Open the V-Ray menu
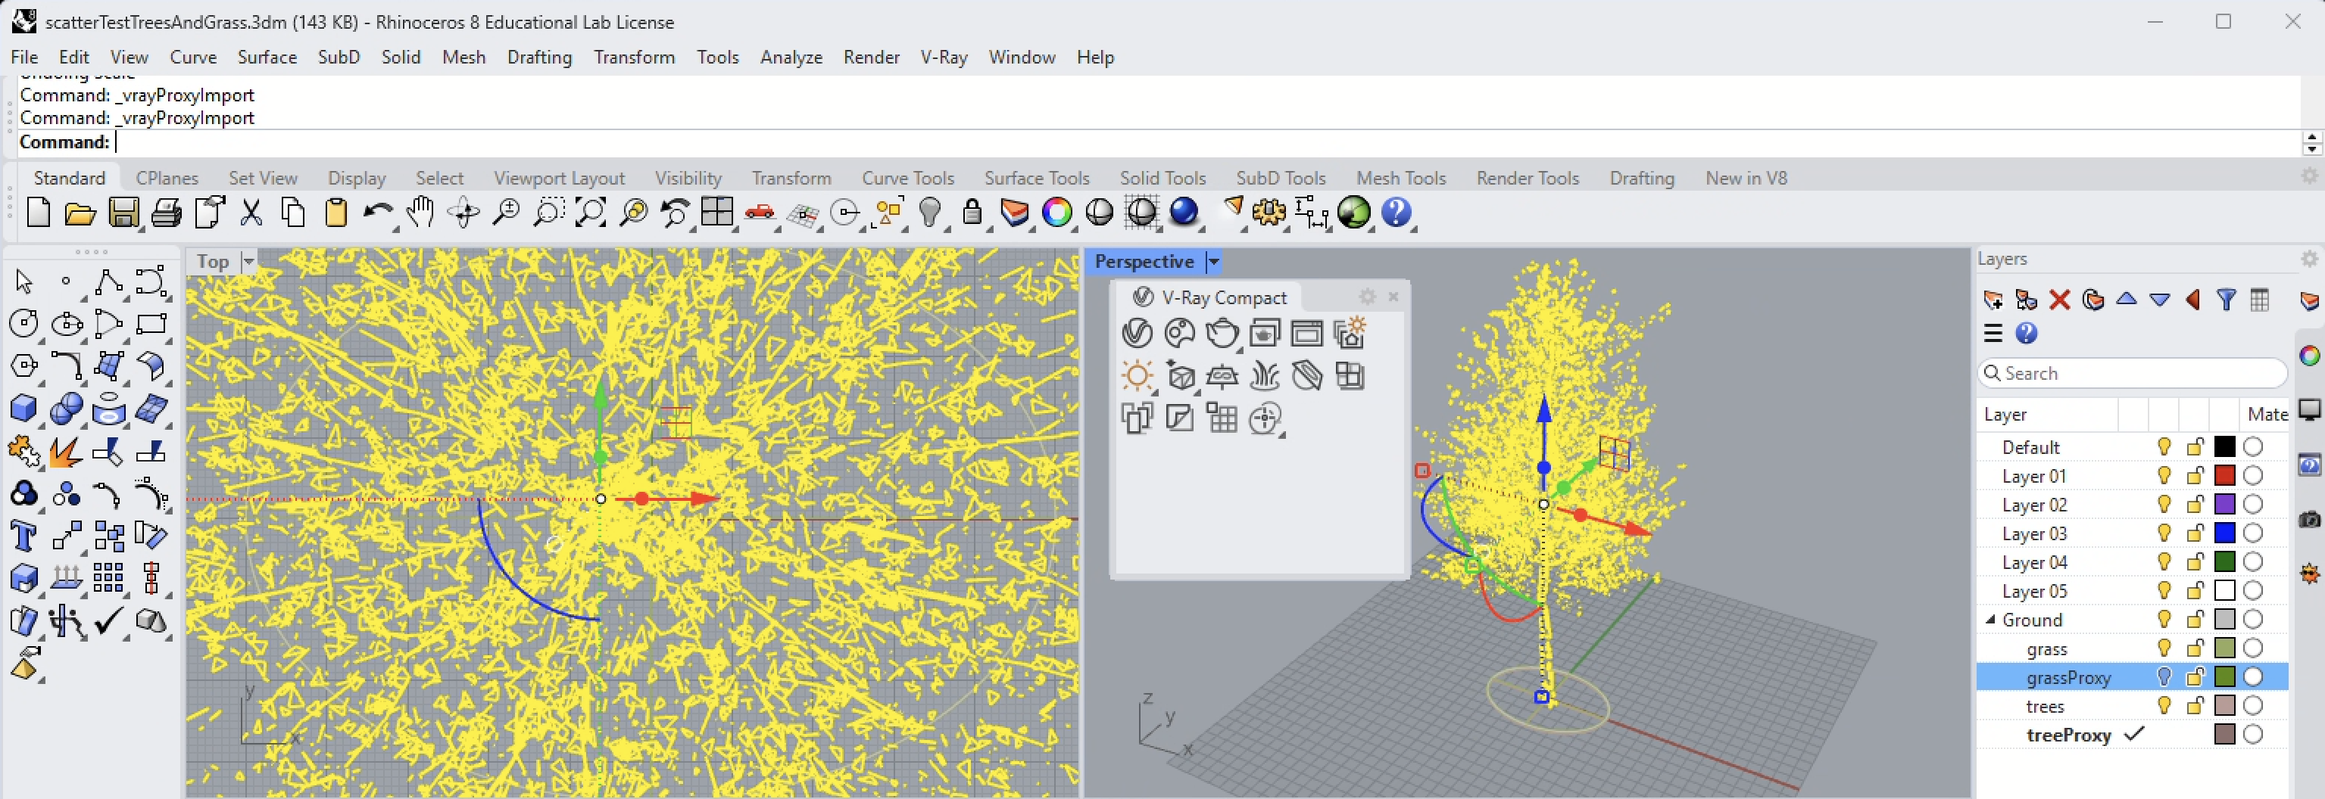2325x799 pixels. pos(943,57)
